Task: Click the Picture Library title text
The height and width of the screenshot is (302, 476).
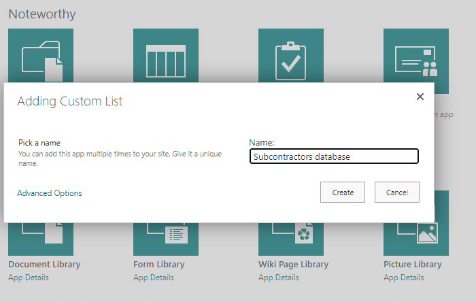Action: pos(413,265)
